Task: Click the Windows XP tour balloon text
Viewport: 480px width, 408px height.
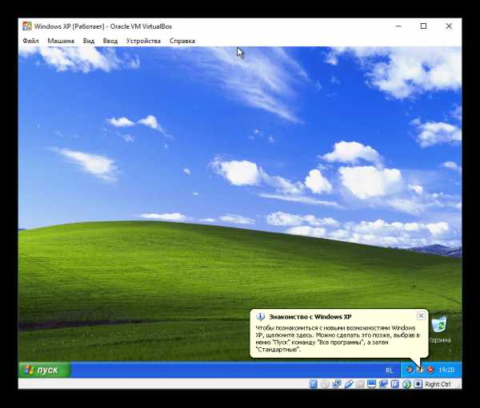Action: [336, 339]
